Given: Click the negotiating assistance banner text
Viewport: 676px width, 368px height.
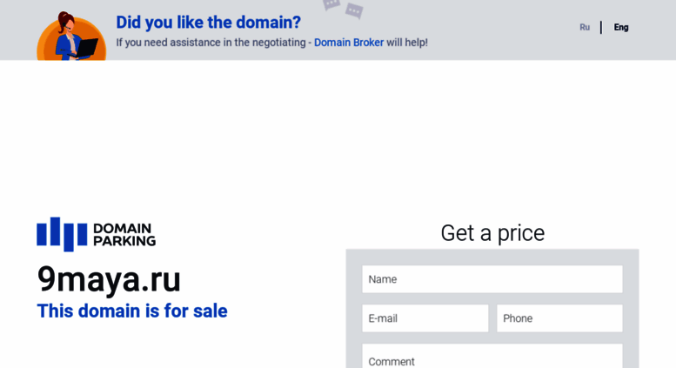Looking at the screenshot, I should point(271,43).
